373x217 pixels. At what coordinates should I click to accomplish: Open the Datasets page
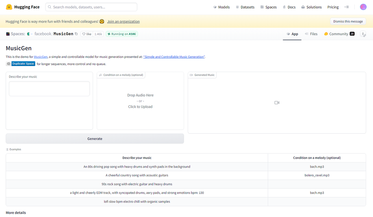[x=245, y=7]
